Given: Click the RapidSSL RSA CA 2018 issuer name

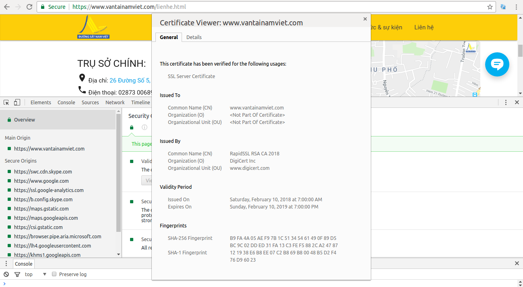Looking at the screenshot, I should pos(254,153).
